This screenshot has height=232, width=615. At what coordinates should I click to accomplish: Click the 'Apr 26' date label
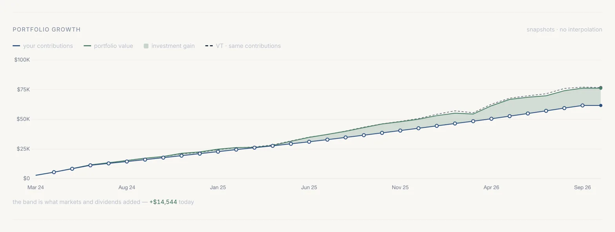pyautogui.click(x=491, y=187)
